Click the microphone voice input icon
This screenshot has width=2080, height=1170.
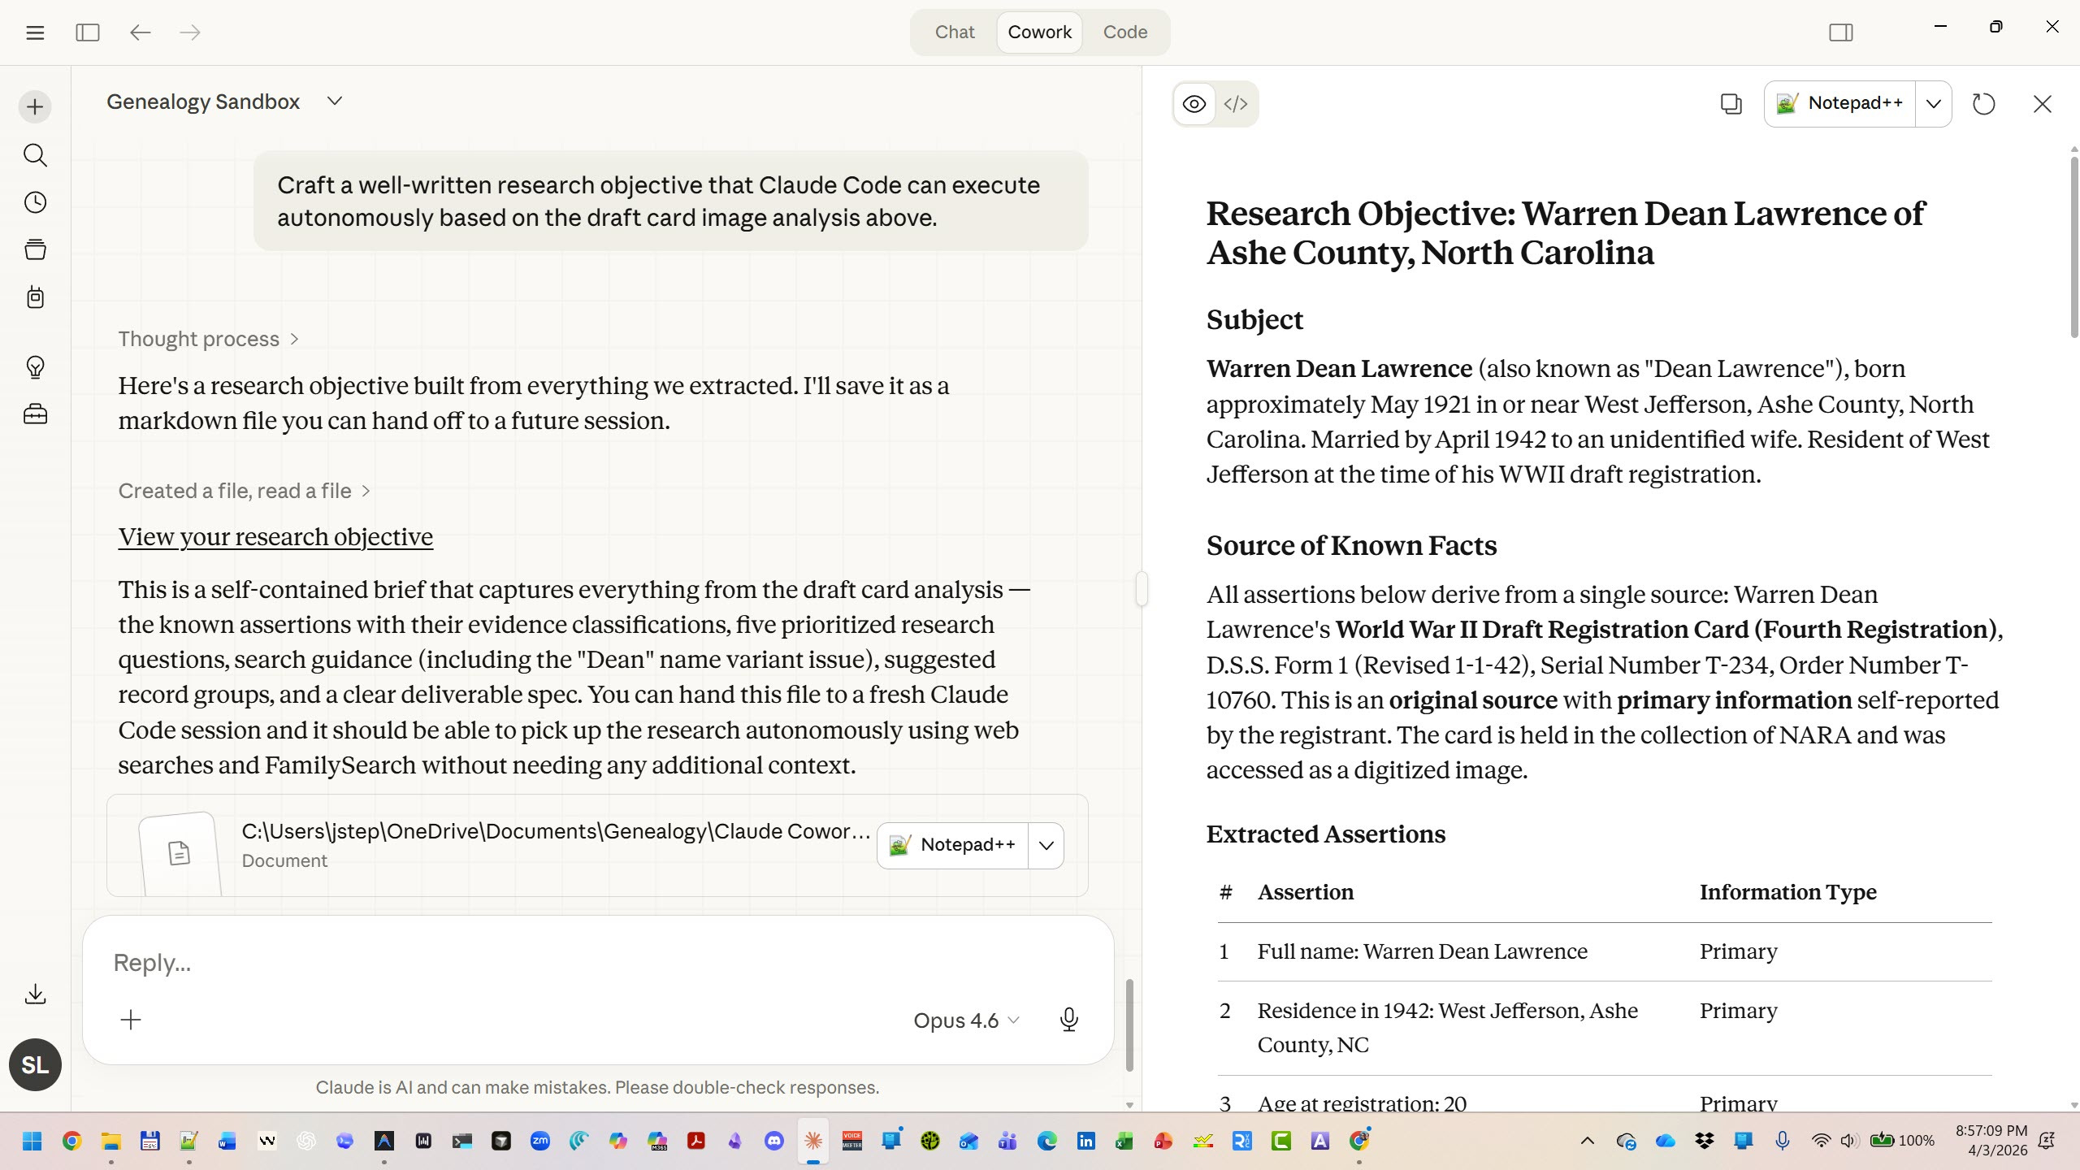pos(1068,1020)
